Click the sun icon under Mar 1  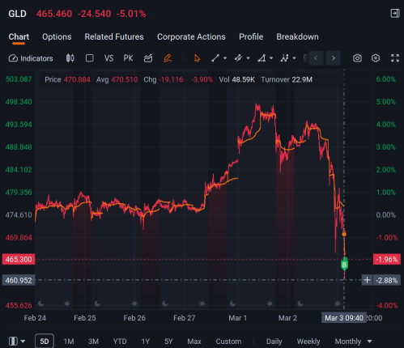[270, 304]
